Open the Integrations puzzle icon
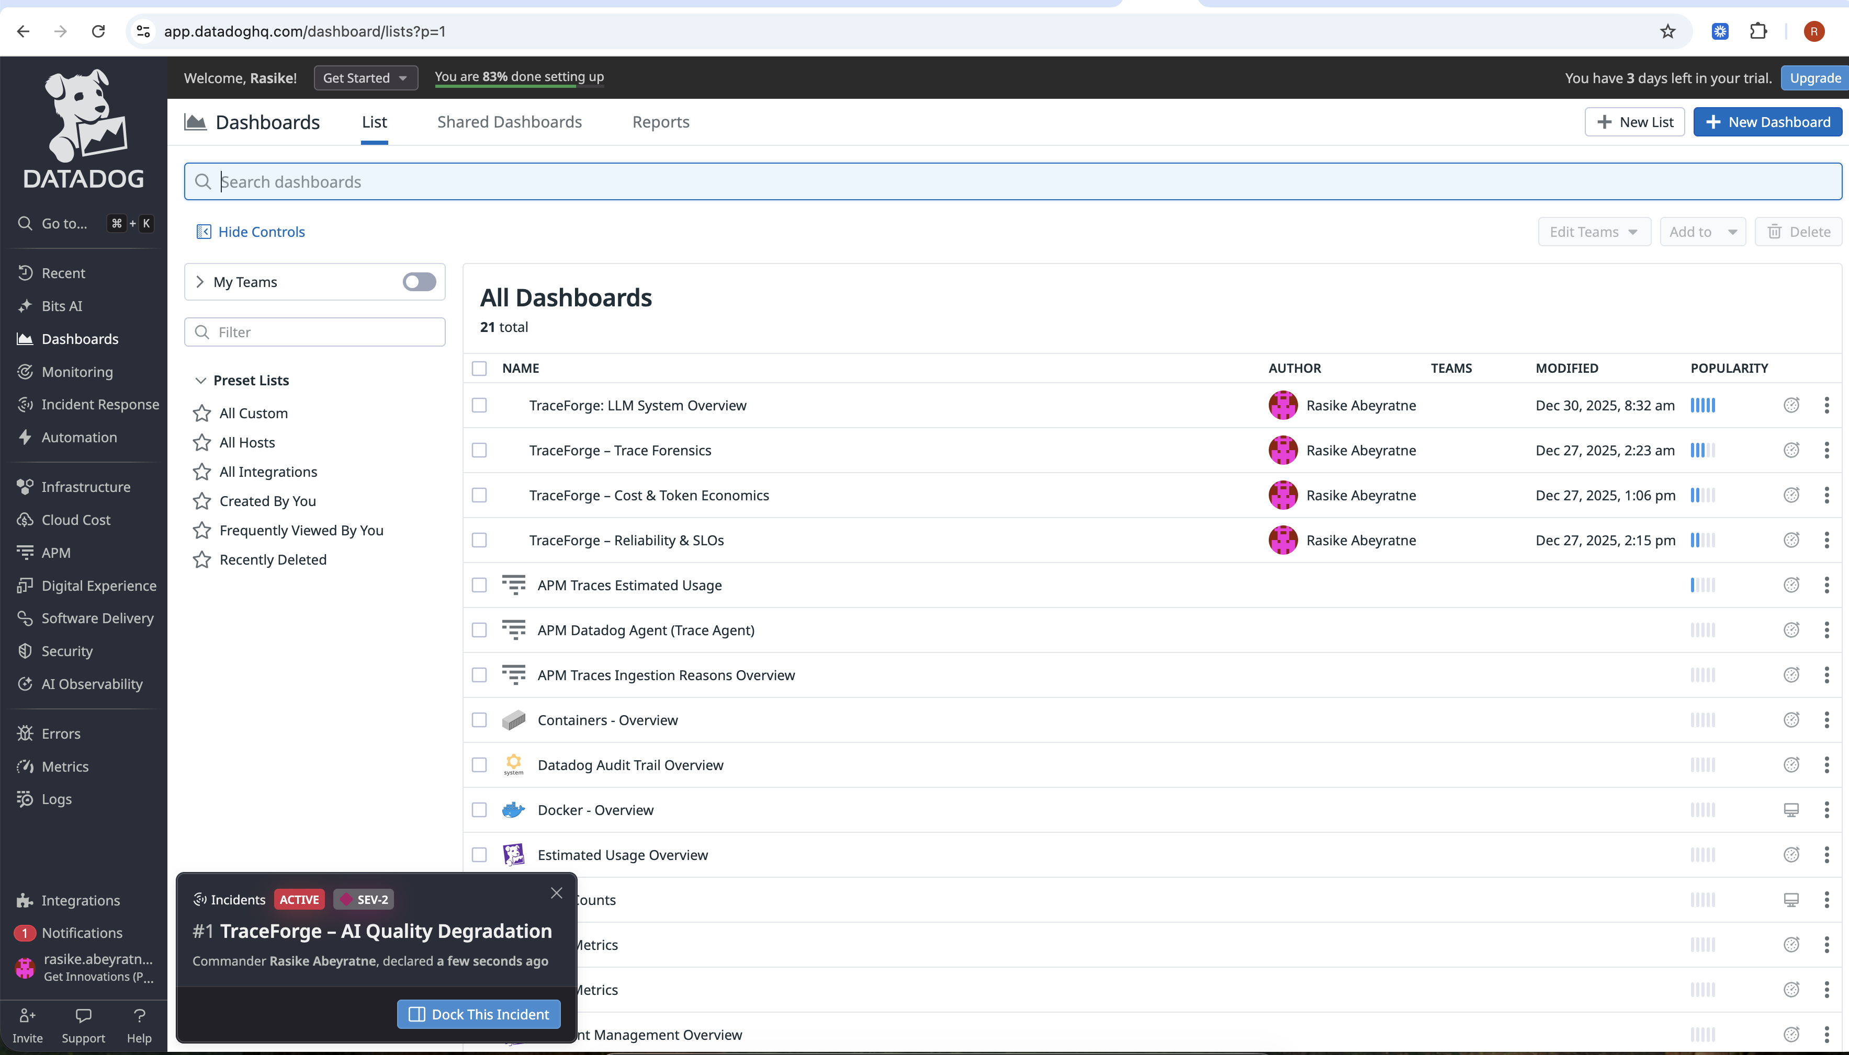The height and width of the screenshot is (1055, 1849). tap(25, 900)
